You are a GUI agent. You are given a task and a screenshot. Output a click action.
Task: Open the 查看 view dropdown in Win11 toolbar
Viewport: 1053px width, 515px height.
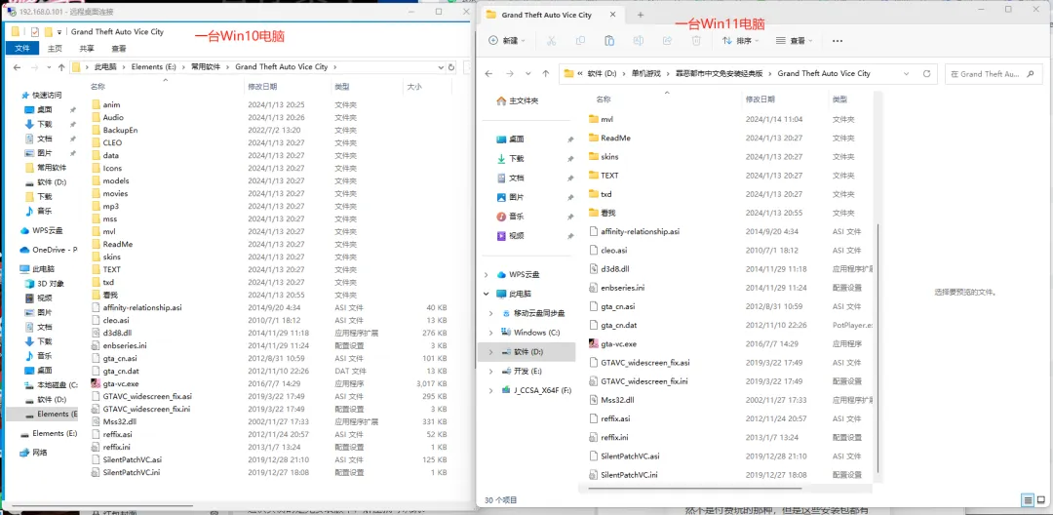point(794,41)
